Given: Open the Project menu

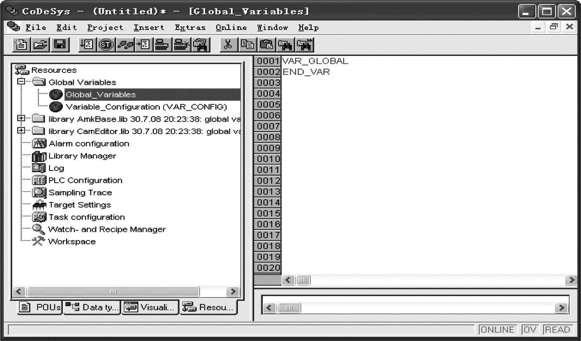Looking at the screenshot, I should 105,28.
